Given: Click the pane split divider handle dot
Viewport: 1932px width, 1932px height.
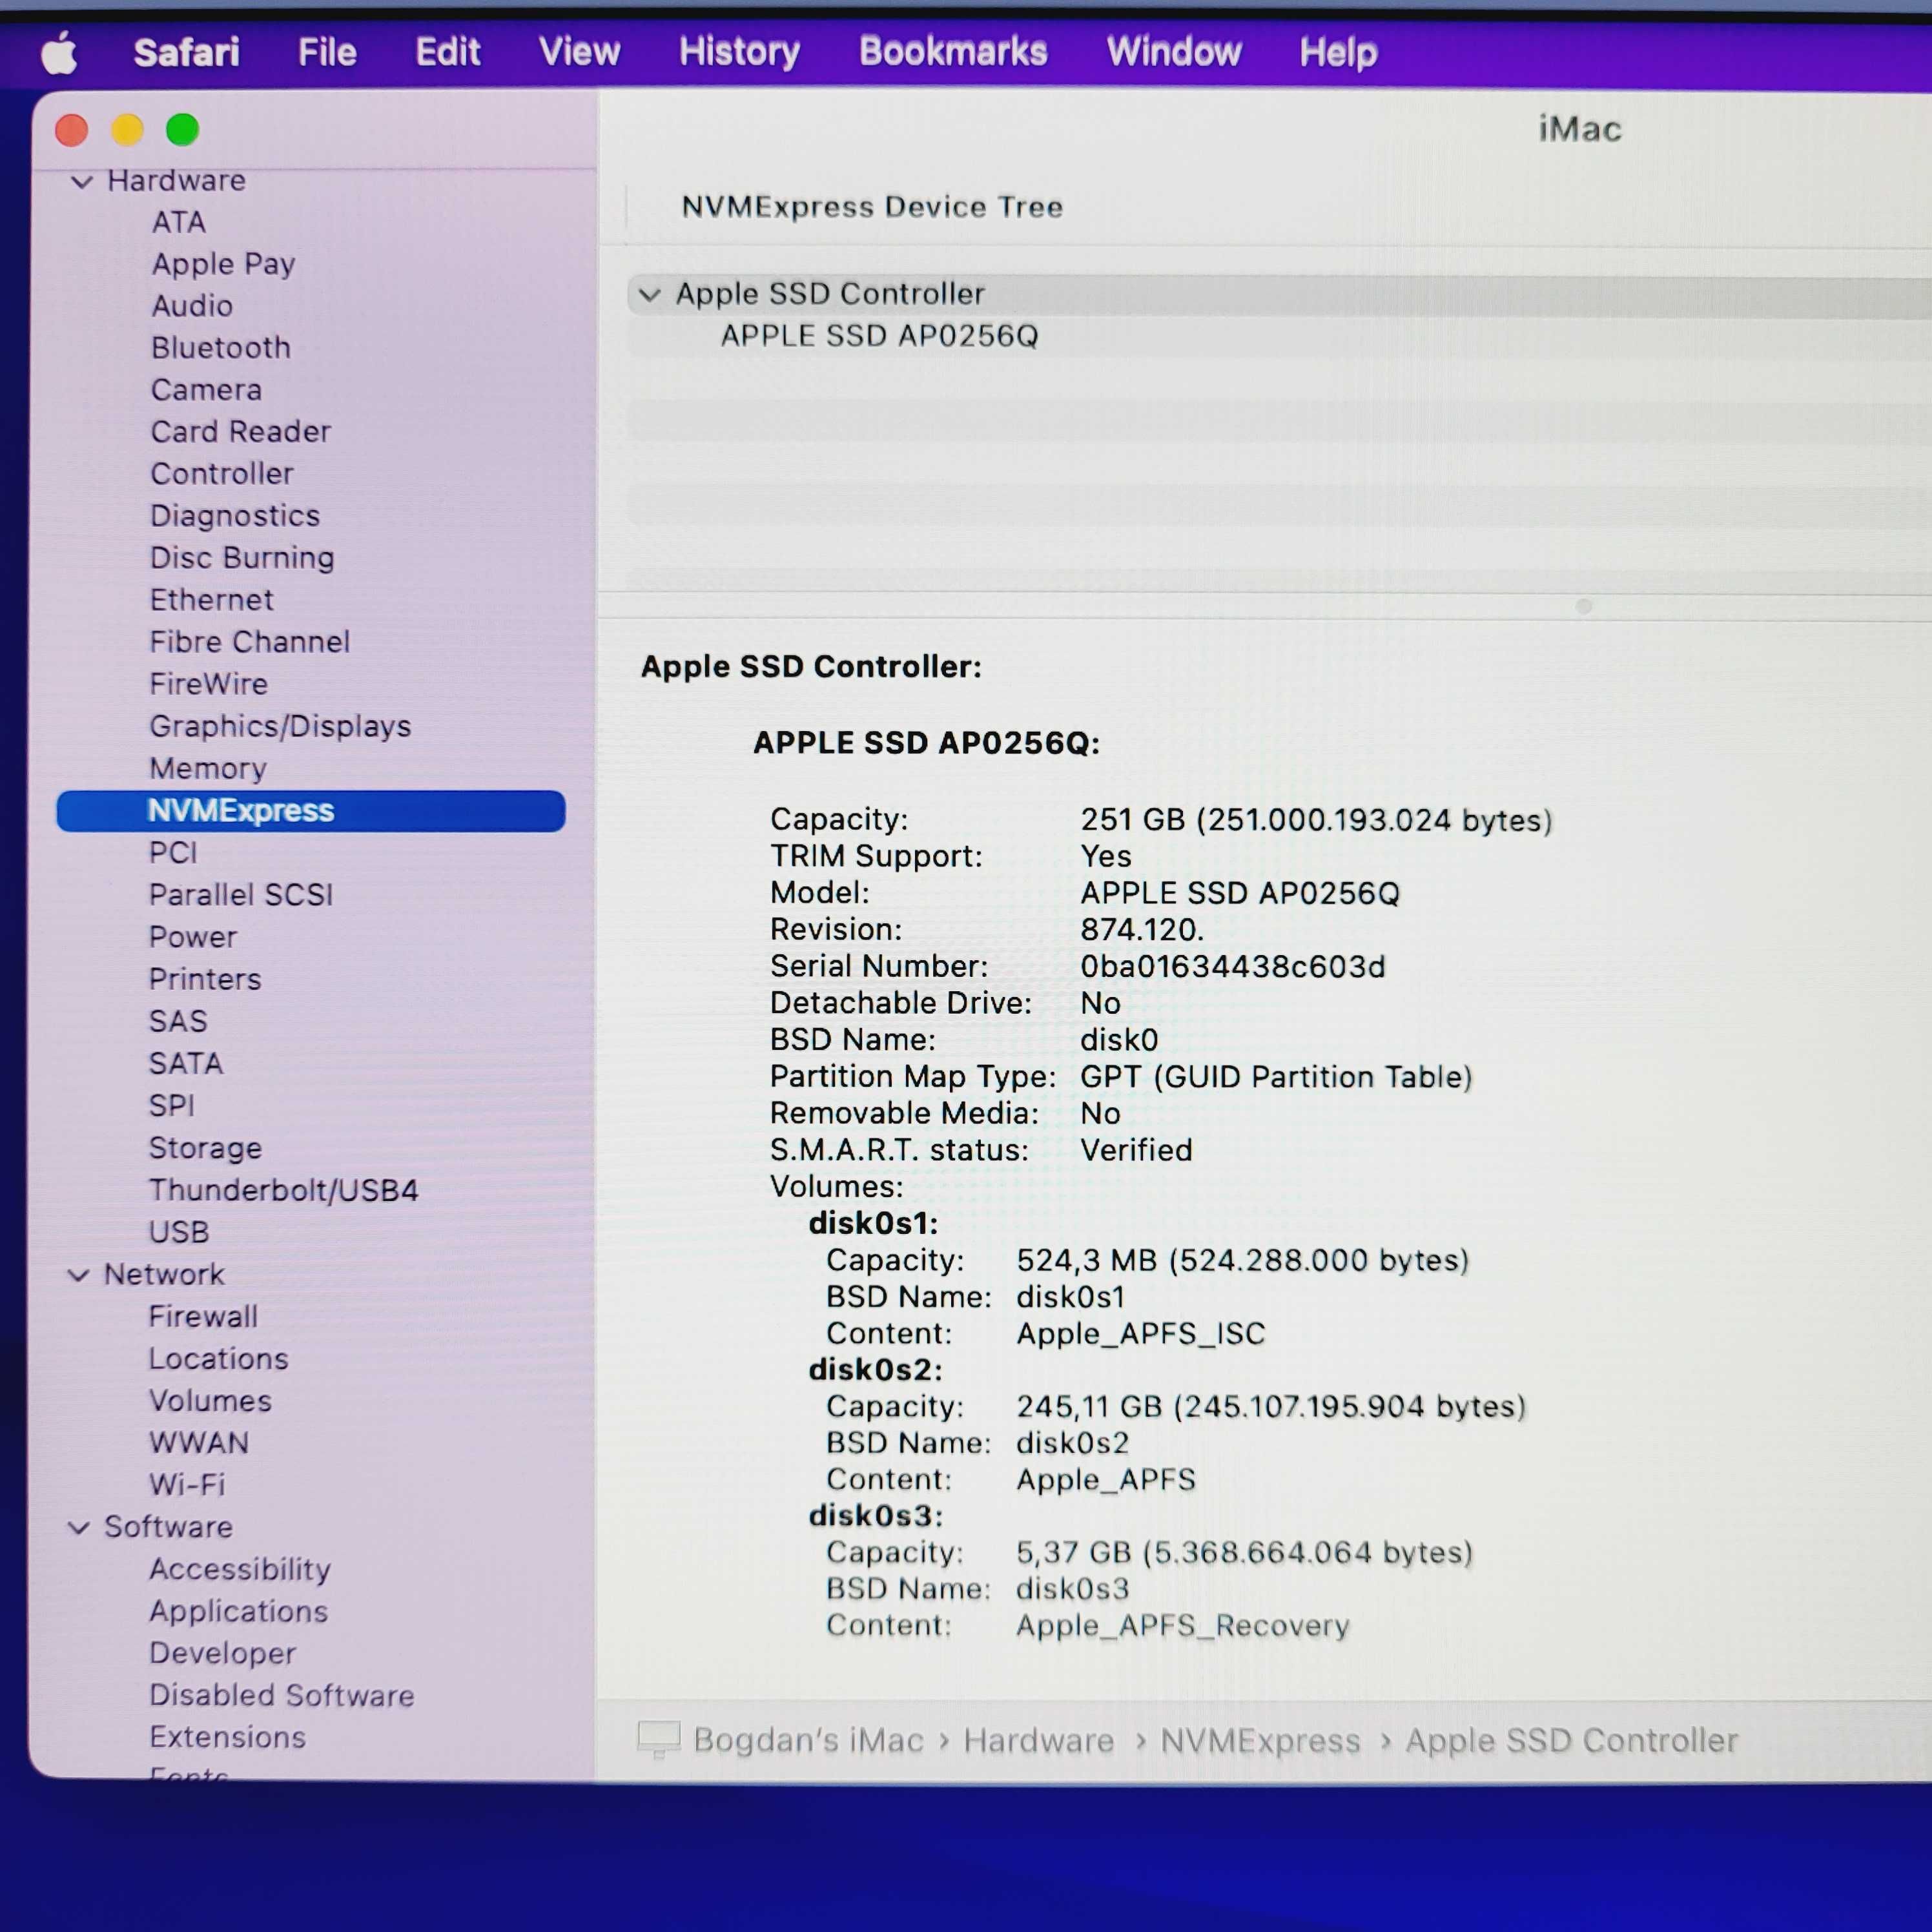Looking at the screenshot, I should 1584,606.
